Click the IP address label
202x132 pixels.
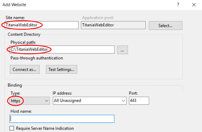point(62,93)
